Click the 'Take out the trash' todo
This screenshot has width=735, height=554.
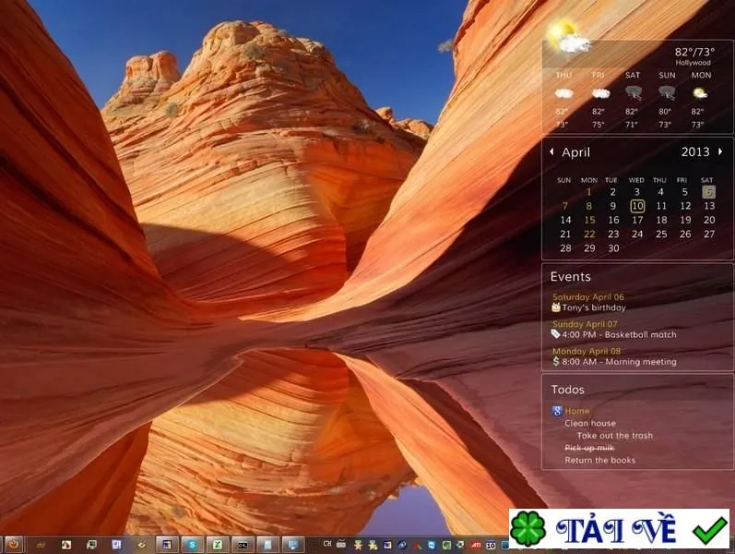click(x=614, y=436)
